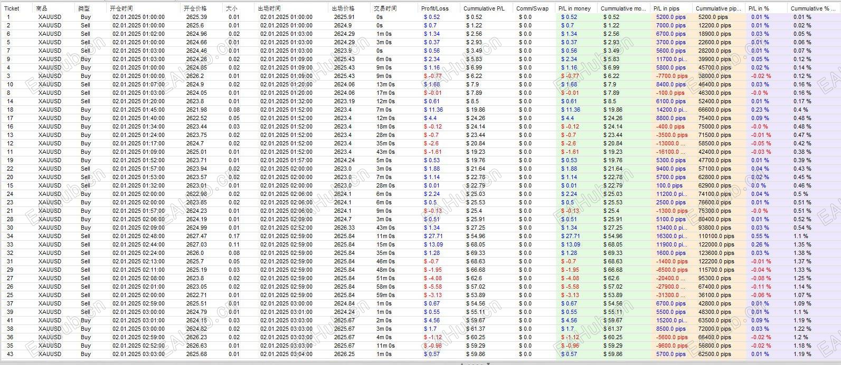
Task: Select the cumulative 123600.0 pips cell
Action: point(716,253)
